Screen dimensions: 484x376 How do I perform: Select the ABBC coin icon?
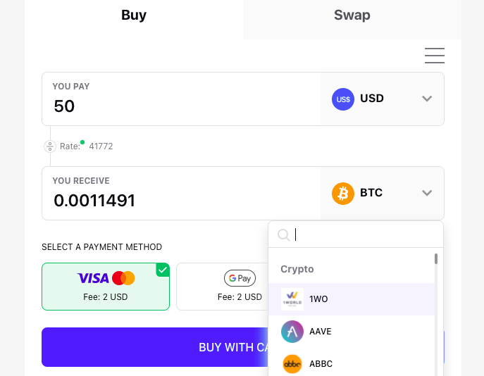tap(292, 364)
